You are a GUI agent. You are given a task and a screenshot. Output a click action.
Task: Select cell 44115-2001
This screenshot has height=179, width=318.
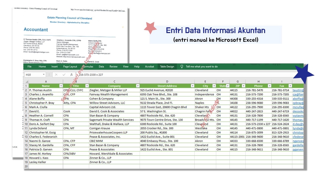[238, 137]
